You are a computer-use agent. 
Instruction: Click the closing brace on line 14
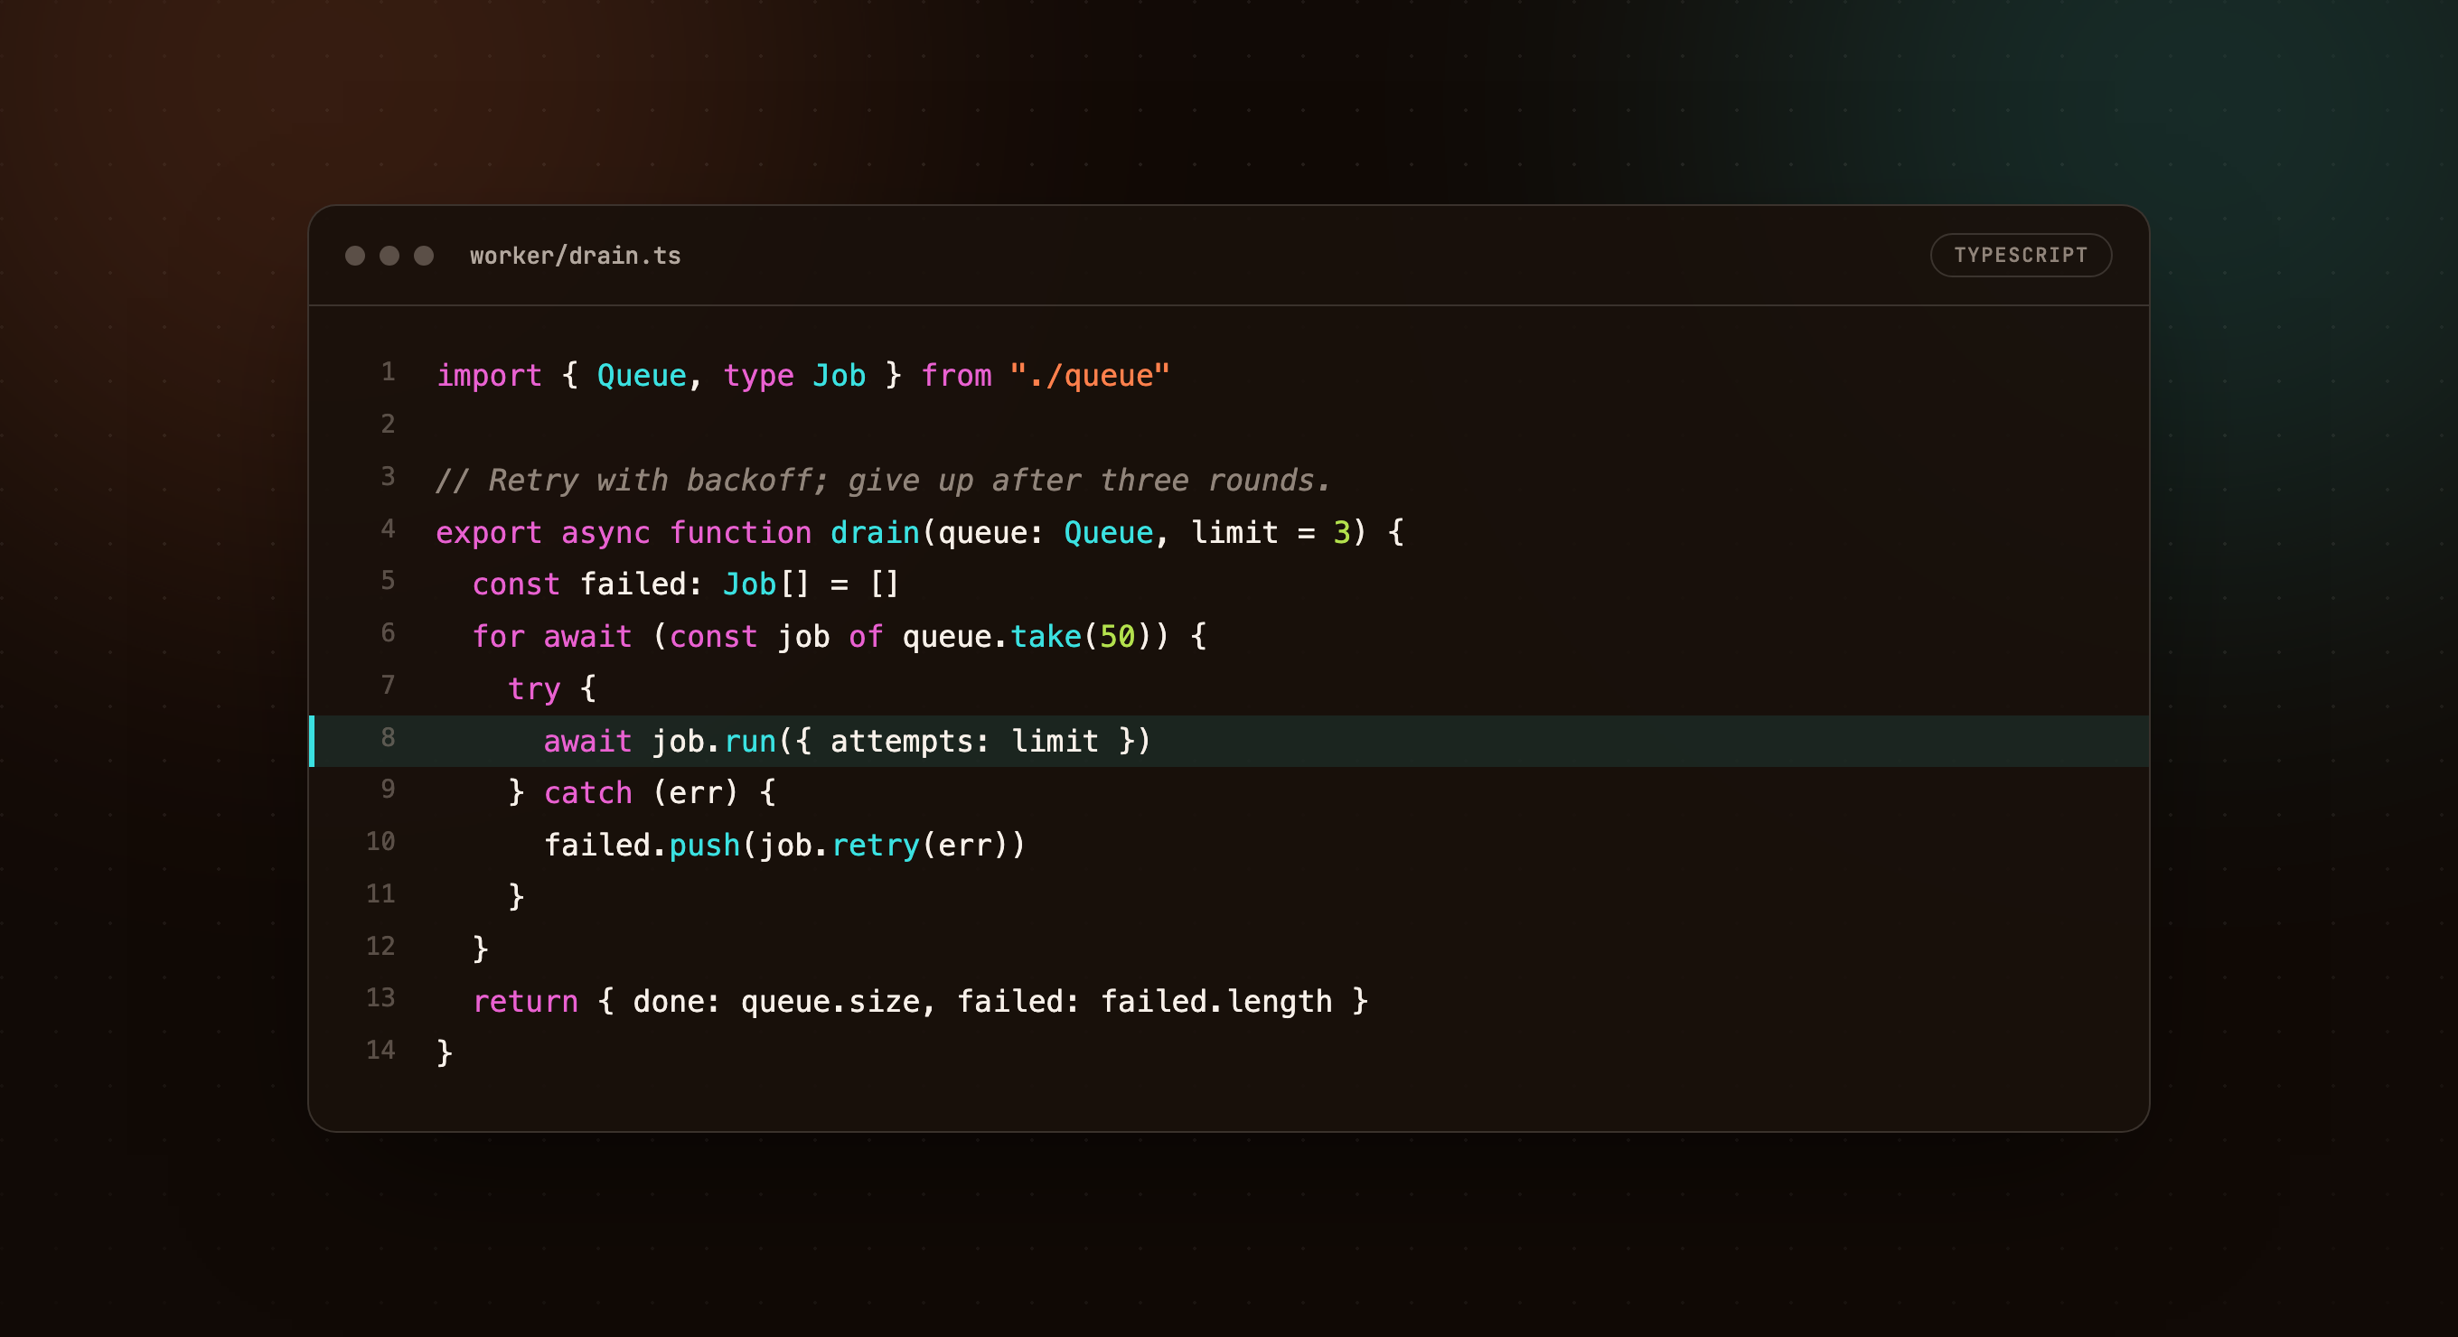tap(445, 1052)
